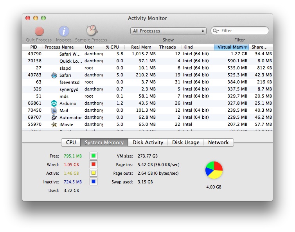Image resolution: width=295 pixels, height=232 pixels.
Task: Click the magnifying glass in Filter field
Action: (216, 31)
